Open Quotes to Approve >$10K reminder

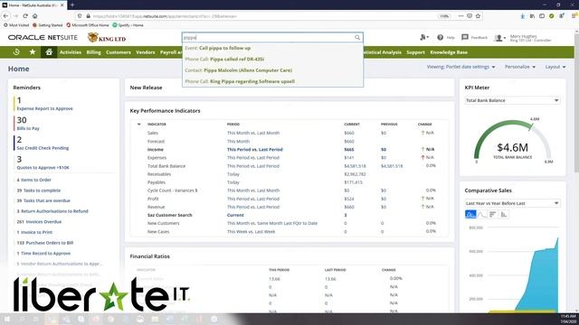click(43, 168)
